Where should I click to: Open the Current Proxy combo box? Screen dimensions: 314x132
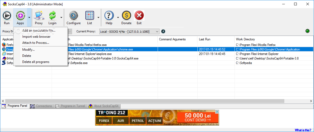coord(129,32)
